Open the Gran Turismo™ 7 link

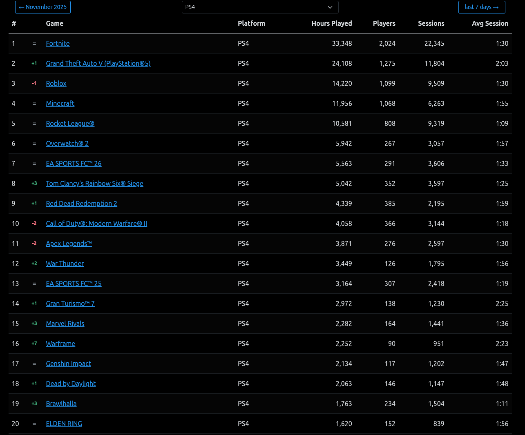click(70, 303)
